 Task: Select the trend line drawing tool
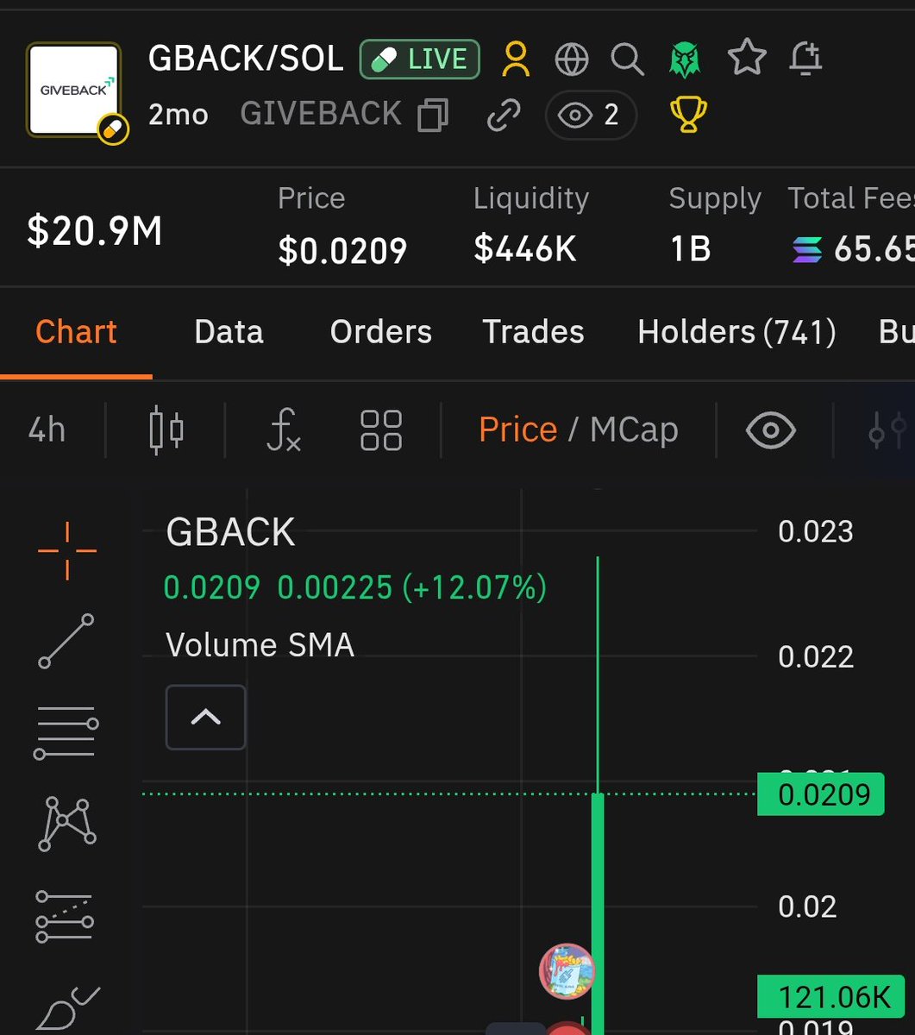click(x=66, y=641)
